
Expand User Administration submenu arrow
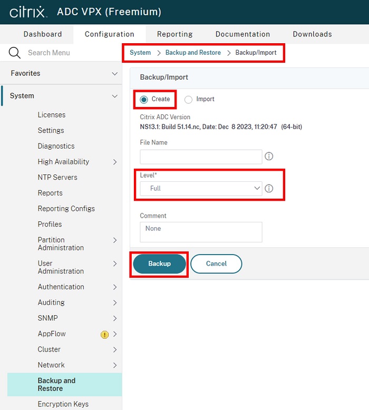pos(115,263)
